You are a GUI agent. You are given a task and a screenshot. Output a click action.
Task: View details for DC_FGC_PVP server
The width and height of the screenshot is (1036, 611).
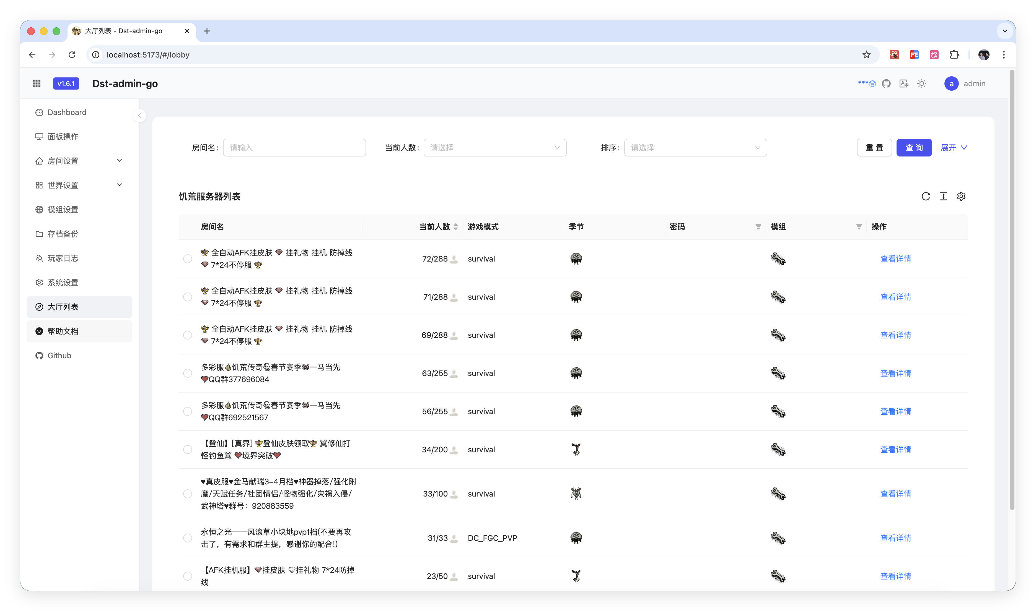coord(895,538)
